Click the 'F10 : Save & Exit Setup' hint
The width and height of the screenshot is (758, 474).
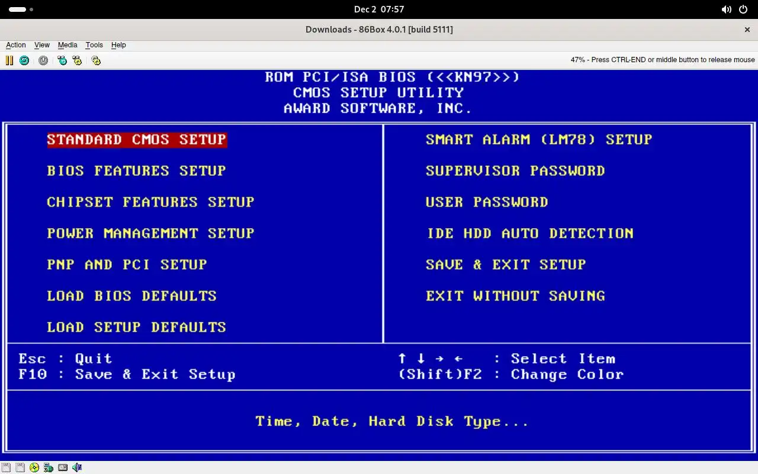pyautogui.click(x=127, y=374)
